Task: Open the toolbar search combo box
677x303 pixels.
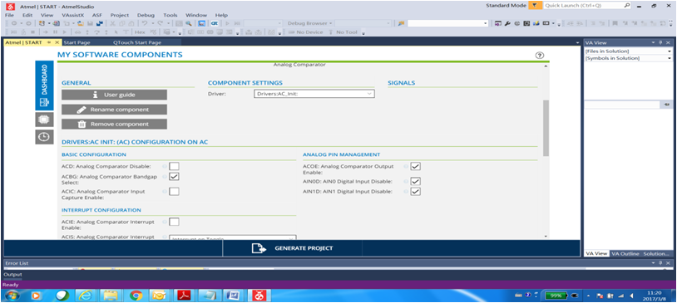Action: tap(447, 23)
